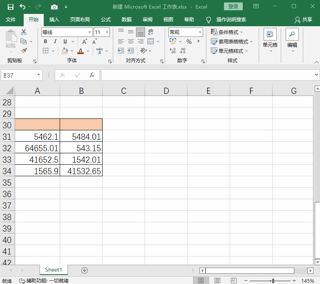Click the text orientation icon

coord(143,50)
